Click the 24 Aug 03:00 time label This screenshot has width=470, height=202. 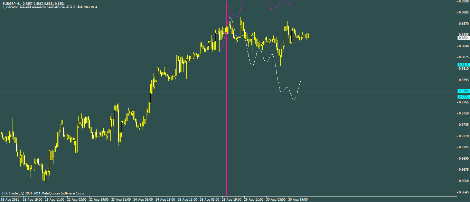(143, 199)
